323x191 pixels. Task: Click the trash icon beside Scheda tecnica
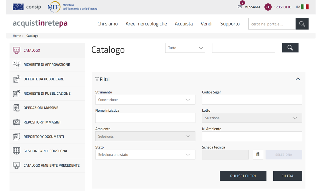click(x=258, y=154)
